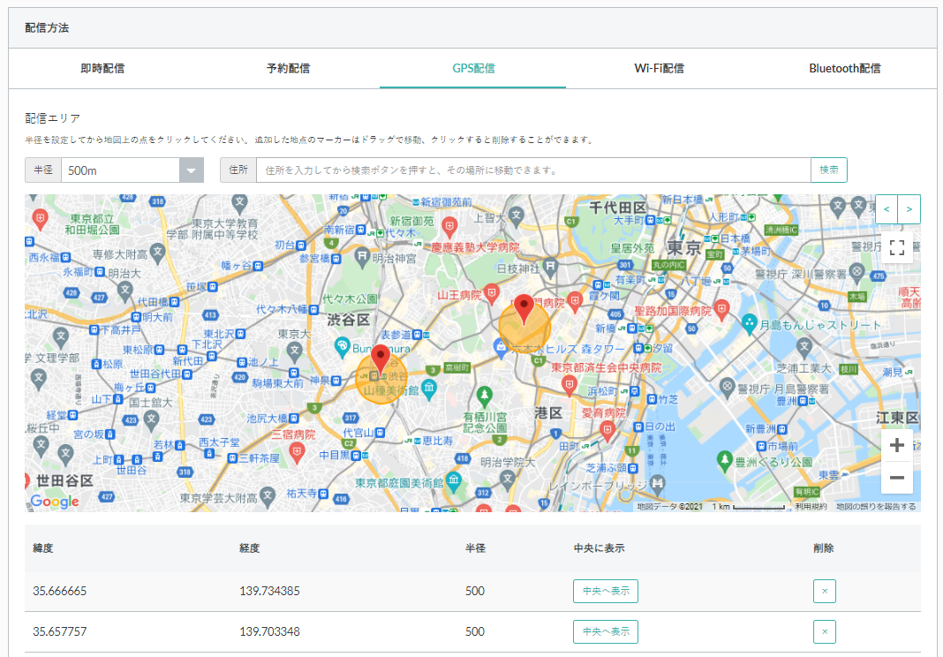Click 地図の誤りを報告する link

(876, 507)
